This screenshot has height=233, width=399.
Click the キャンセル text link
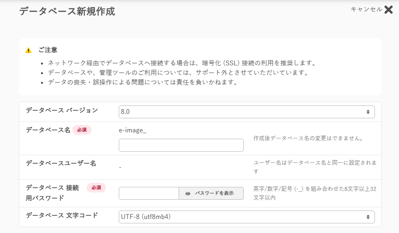pyautogui.click(x=366, y=9)
